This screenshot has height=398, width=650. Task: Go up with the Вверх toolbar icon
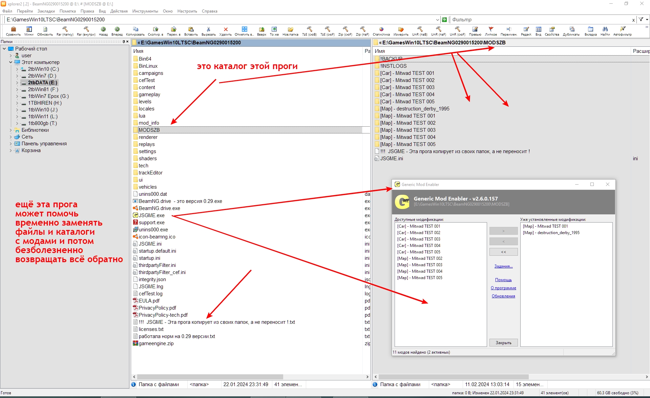tap(261, 31)
